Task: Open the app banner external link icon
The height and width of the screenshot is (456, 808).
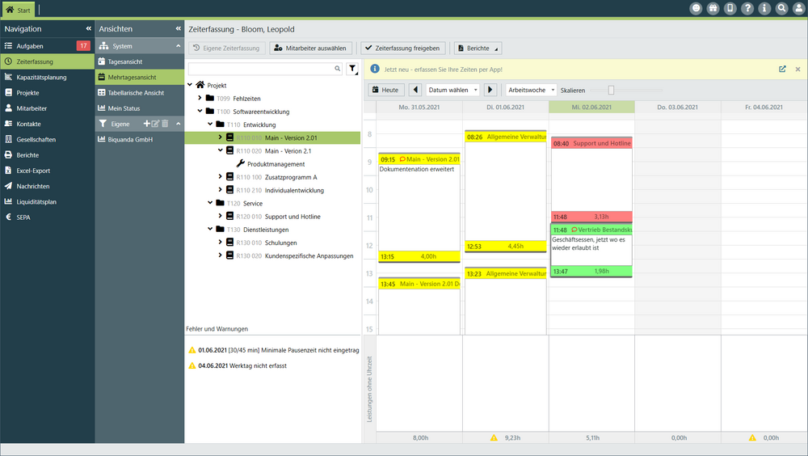Action: point(782,70)
